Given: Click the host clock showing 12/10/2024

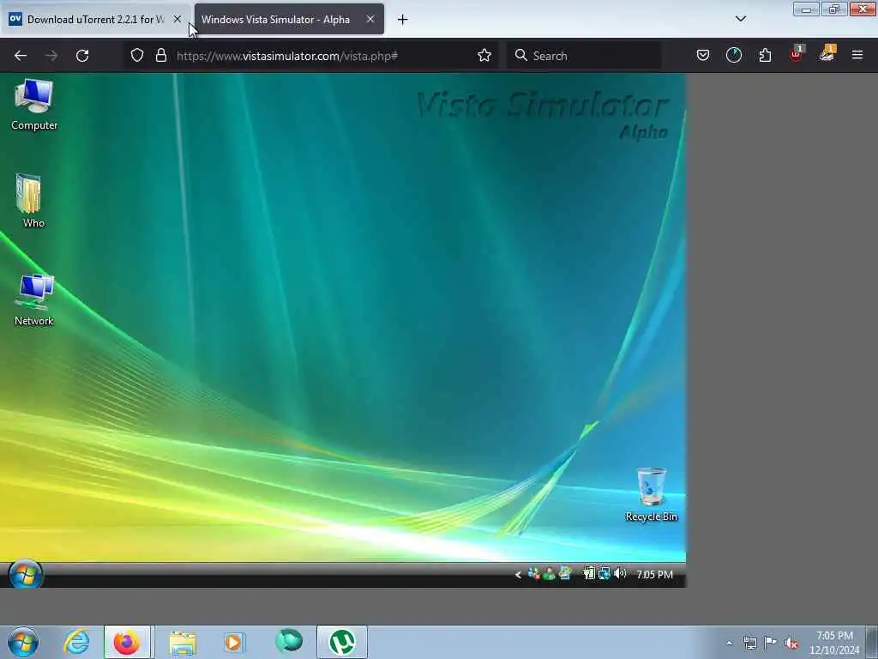Looking at the screenshot, I should (834, 643).
